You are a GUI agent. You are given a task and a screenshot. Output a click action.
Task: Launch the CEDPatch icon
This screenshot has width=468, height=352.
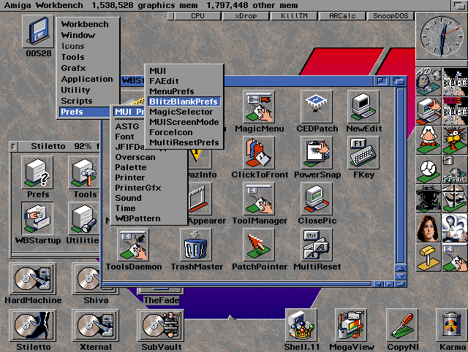(317, 107)
